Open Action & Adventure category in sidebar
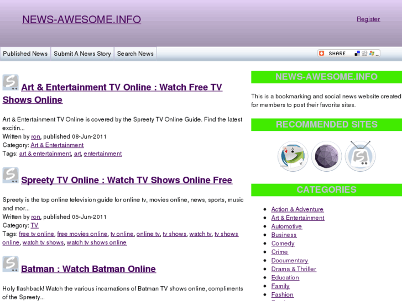 [x=297, y=209]
